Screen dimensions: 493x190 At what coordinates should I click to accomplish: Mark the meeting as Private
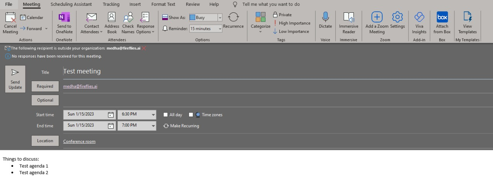282,15
